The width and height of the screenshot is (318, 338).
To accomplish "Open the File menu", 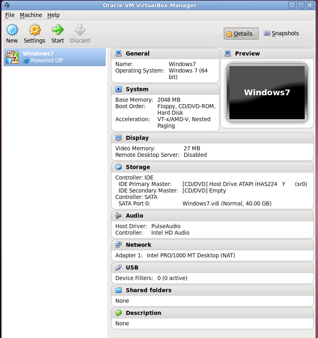I will tap(10, 15).
